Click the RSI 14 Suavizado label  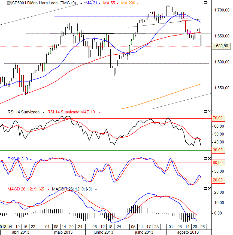click(23, 112)
